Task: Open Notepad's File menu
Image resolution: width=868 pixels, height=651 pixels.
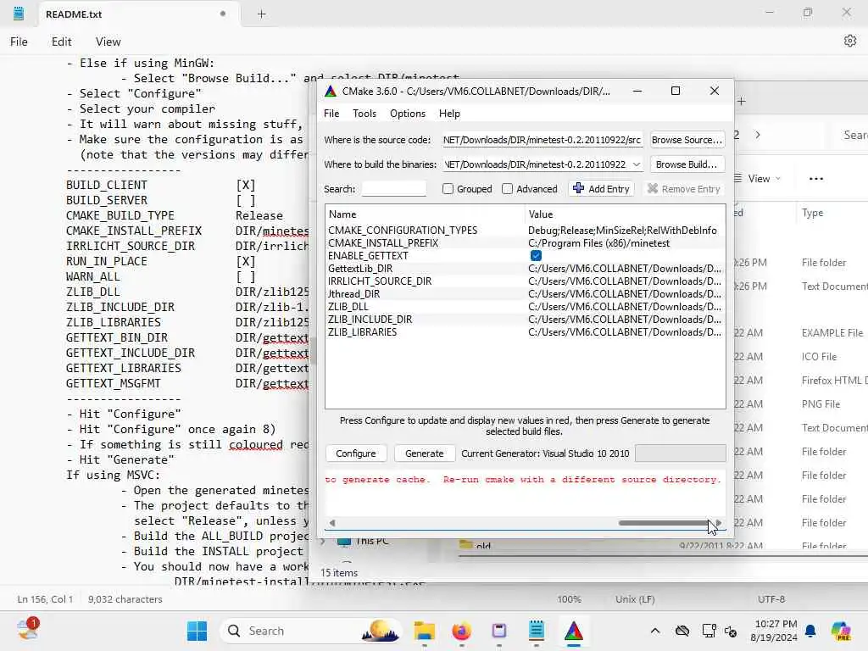Action: click(x=19, y=42)
